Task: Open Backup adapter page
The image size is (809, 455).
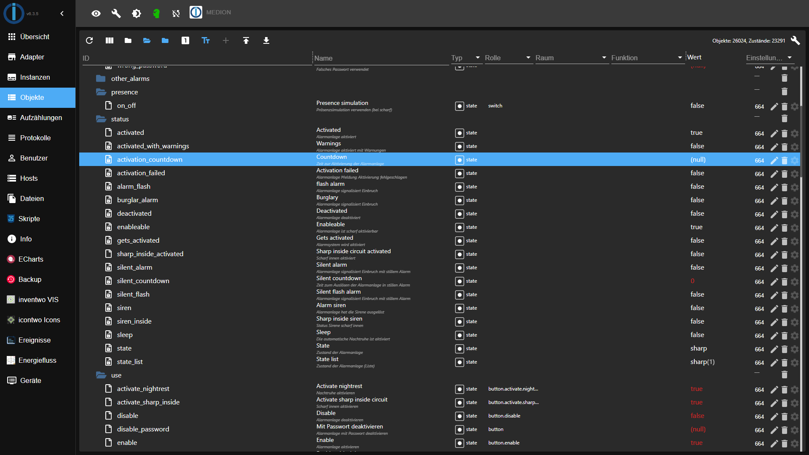Action: [x=38, y=279]
